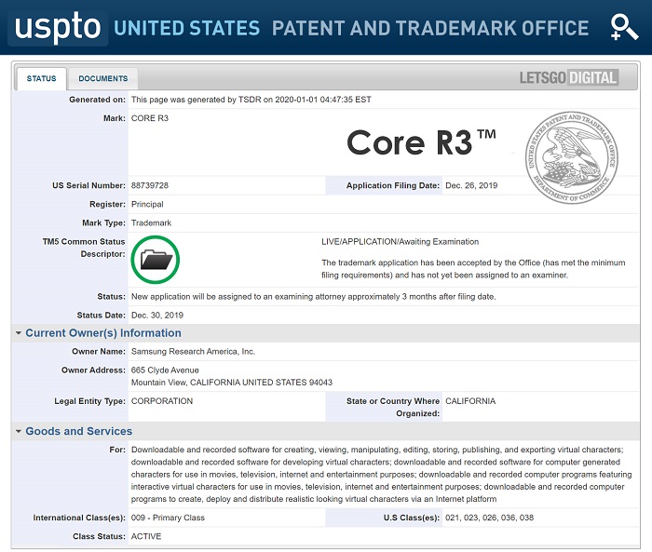The width and height of the screenshot is (652, 552).
Task: Click the owner name Samsung Research America, Inc.
Action: point(193,352)
